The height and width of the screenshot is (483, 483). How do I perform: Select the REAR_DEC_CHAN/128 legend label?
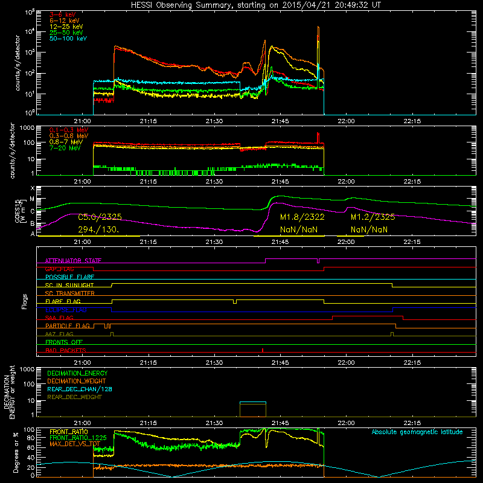pos(80,389)
